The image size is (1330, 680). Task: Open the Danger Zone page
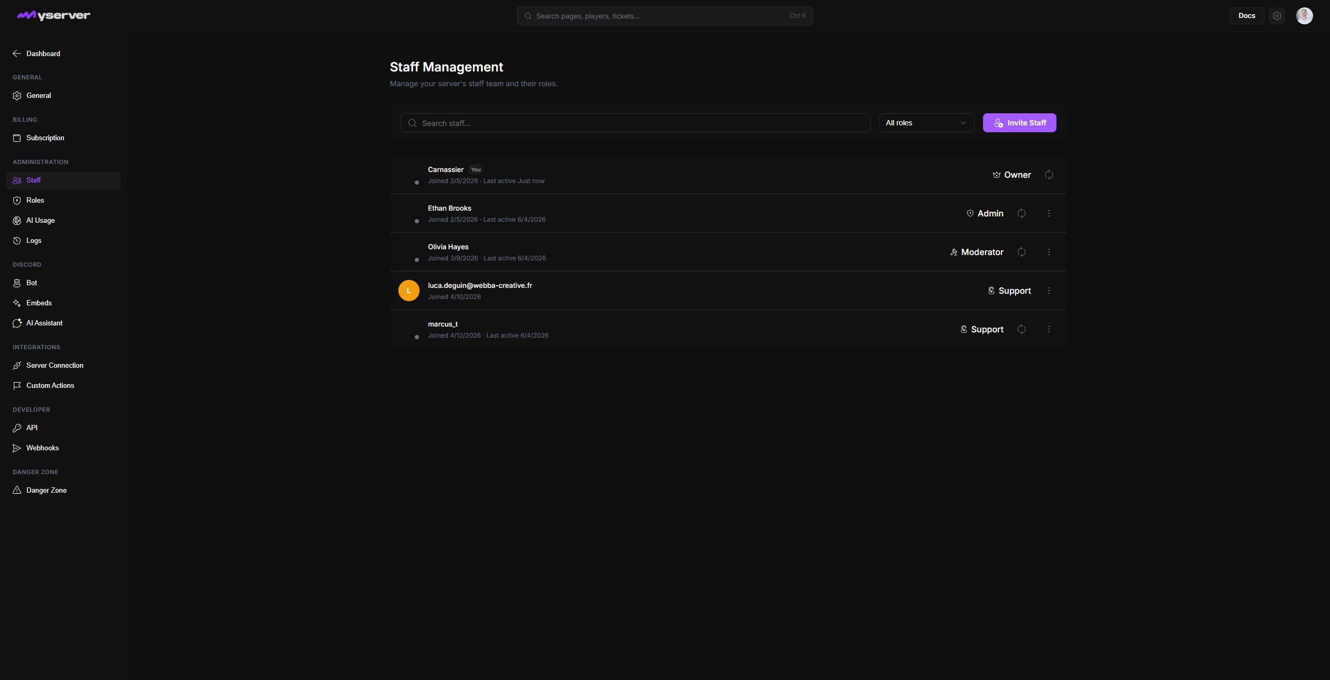[x=63, y=491]
